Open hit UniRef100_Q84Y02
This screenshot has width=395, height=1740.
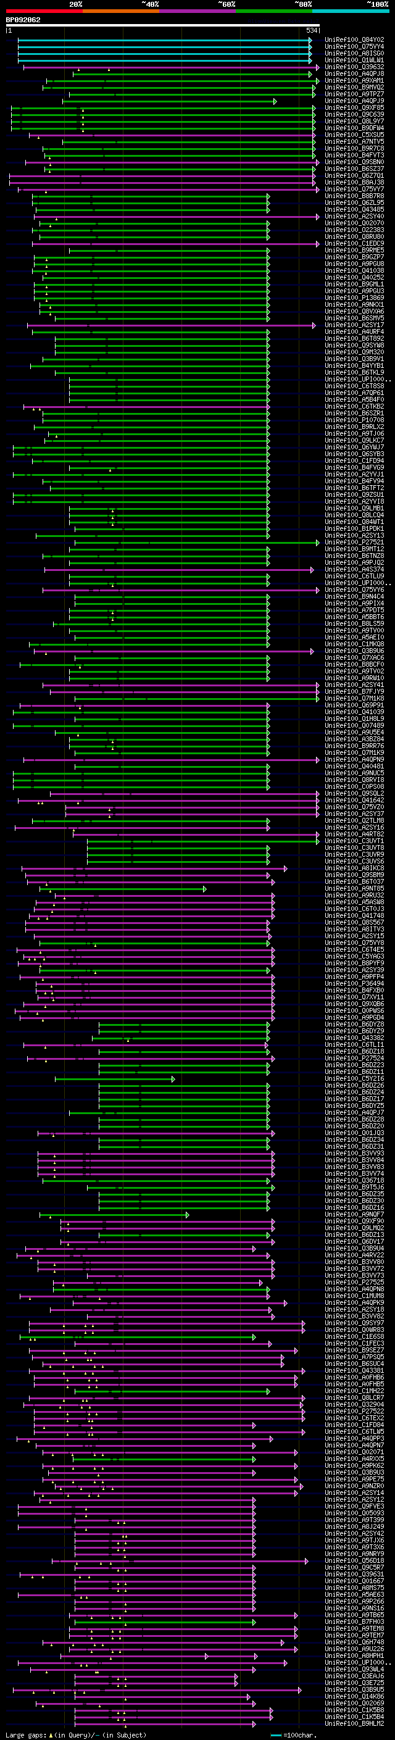point(354,40)
